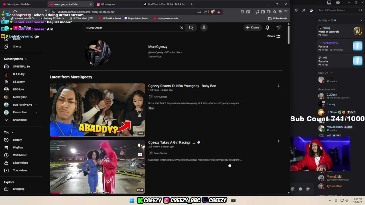Toggle captions on the Girl Racing preview
Viewport: 365px width, 205px height.
click(x=140, y=155)
